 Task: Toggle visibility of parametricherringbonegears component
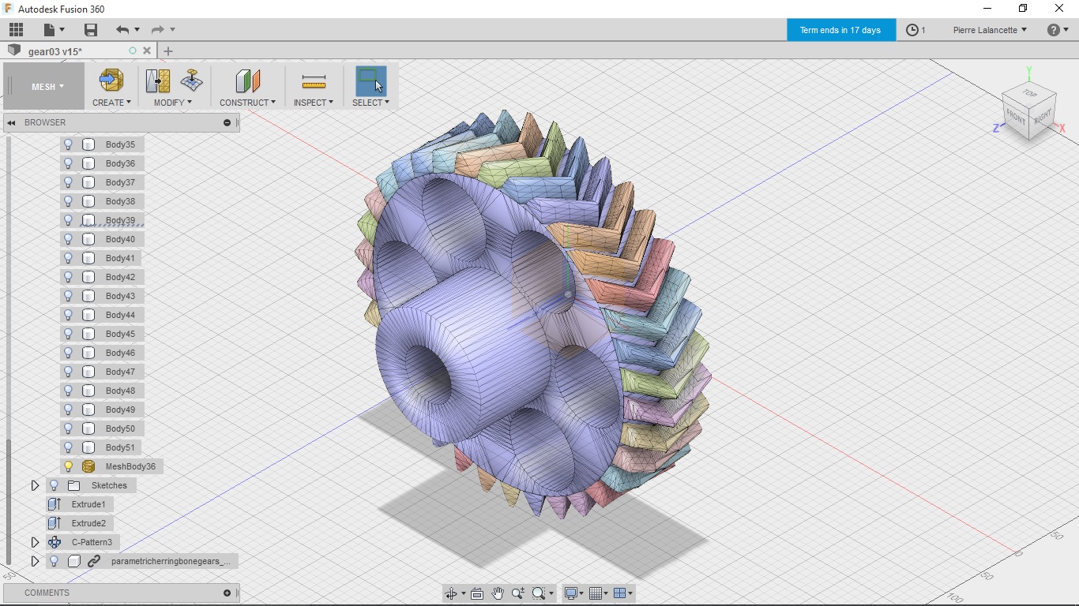coord(54,561)
